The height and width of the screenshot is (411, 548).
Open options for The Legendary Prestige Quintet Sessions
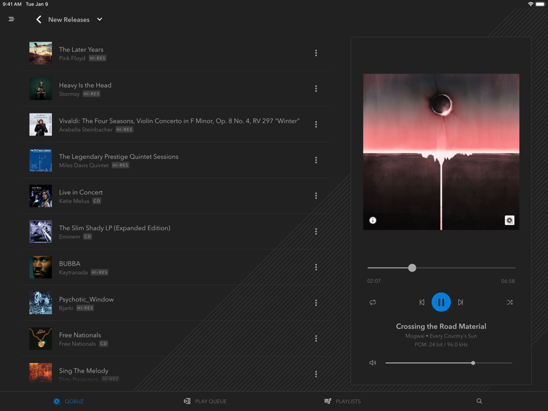[x=316, y=159]
